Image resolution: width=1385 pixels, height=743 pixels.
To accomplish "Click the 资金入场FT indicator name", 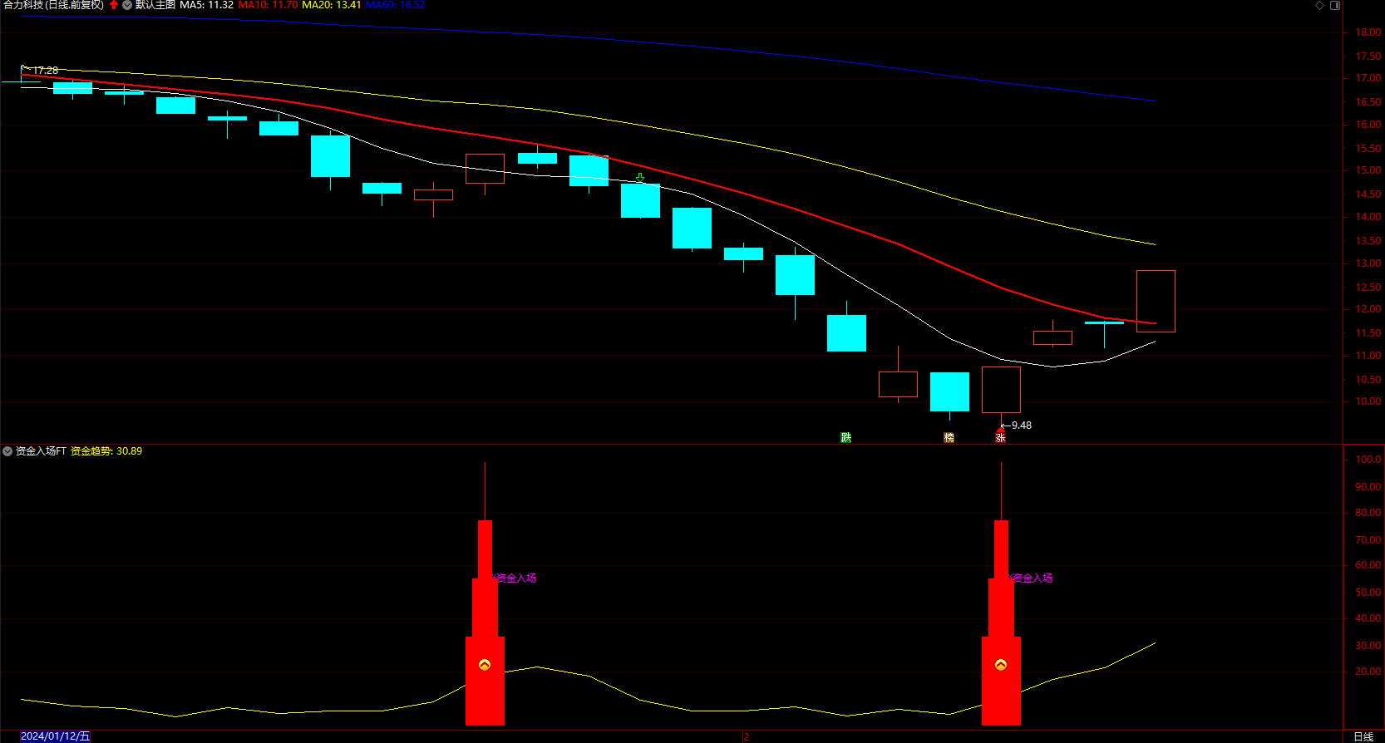I will (41, 451).
